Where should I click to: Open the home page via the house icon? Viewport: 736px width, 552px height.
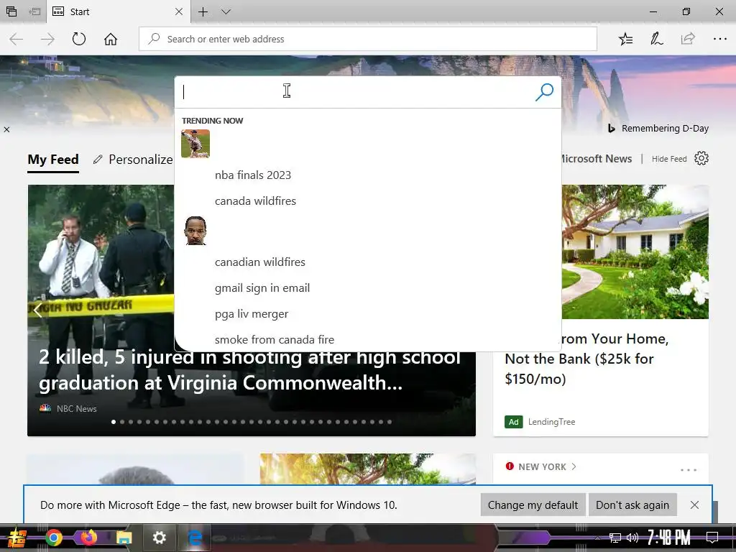(x=111, y=39)
